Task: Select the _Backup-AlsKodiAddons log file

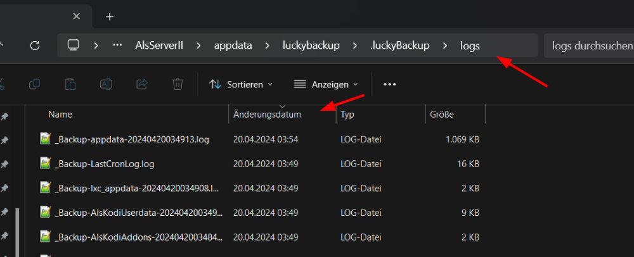Action: pyautogui.click(x=138, y=237)
